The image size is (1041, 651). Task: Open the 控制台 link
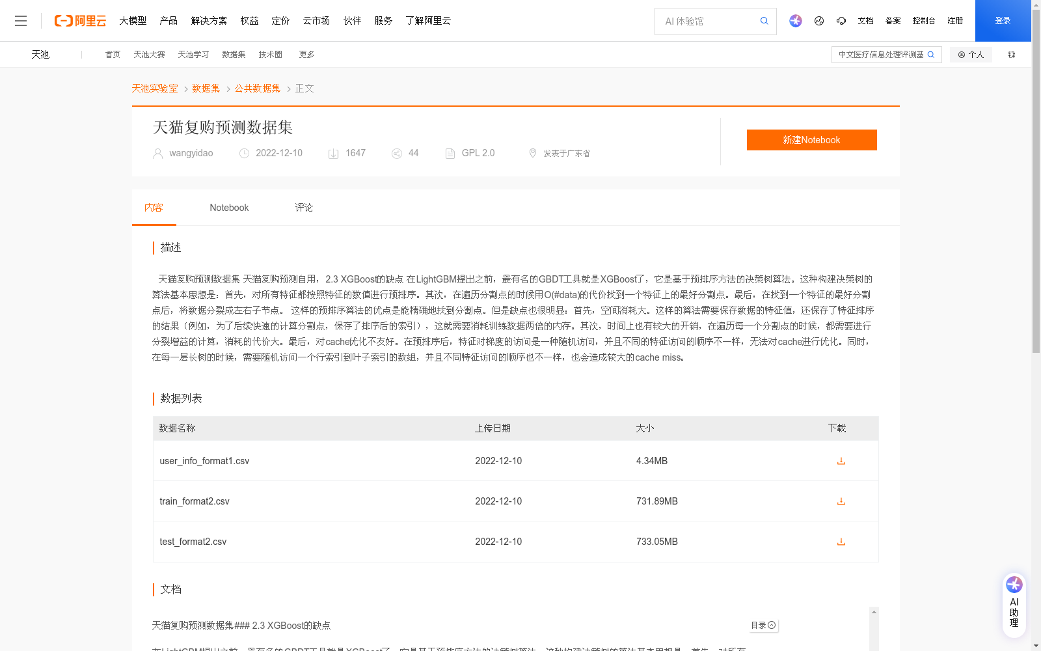(924, 21)
